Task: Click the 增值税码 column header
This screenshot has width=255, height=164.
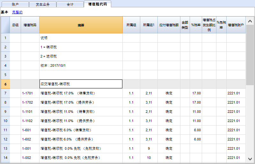Action: [30, 25]
